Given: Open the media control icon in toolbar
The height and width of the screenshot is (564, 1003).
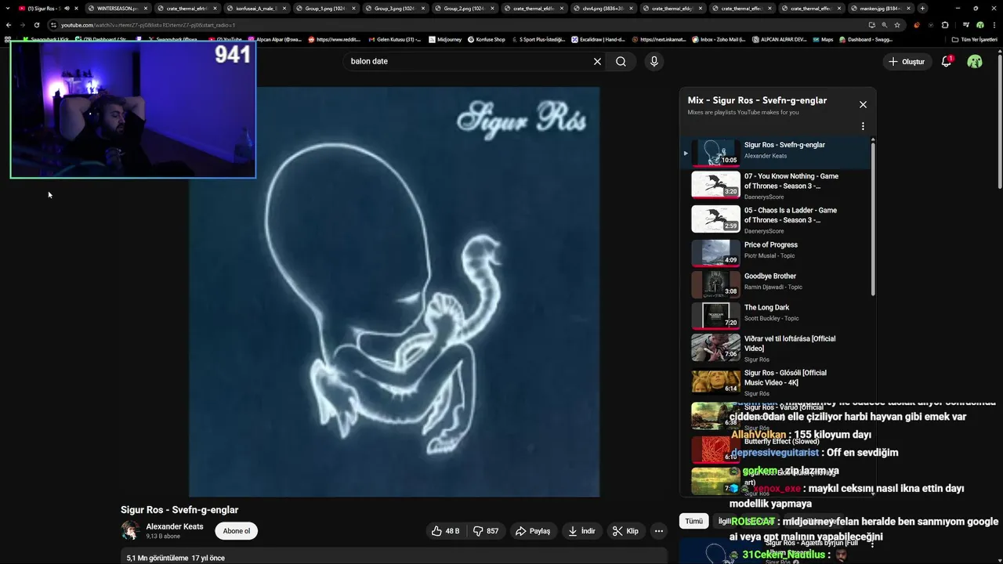Looking at the screenshot, I should coord(965,25).
